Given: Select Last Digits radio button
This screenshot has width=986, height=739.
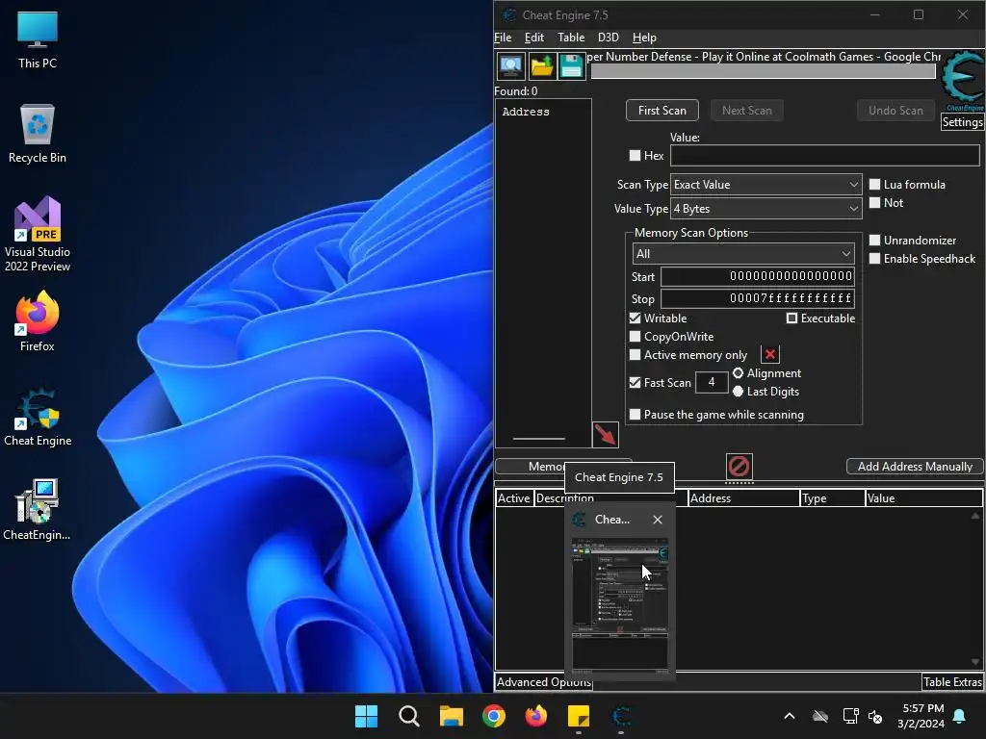Looking at the screenshot, I should pyautogui.click(x=738, y=391).
